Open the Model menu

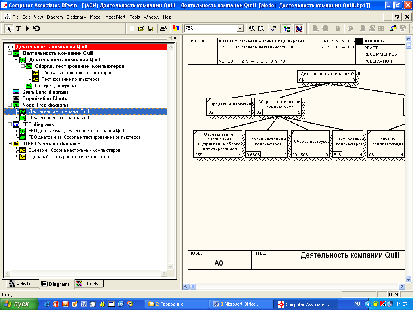coord(96,17)
